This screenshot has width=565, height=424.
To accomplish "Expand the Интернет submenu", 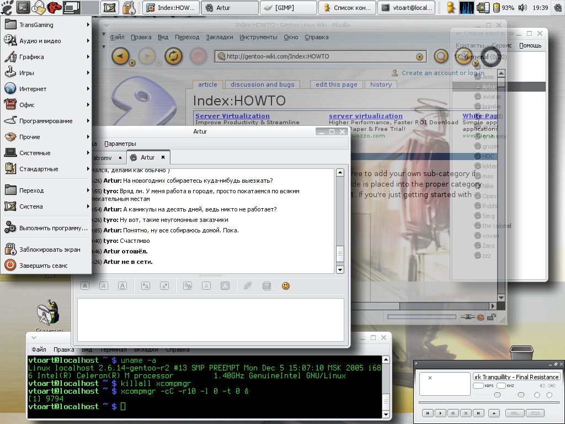I will (x=46, y=89).
